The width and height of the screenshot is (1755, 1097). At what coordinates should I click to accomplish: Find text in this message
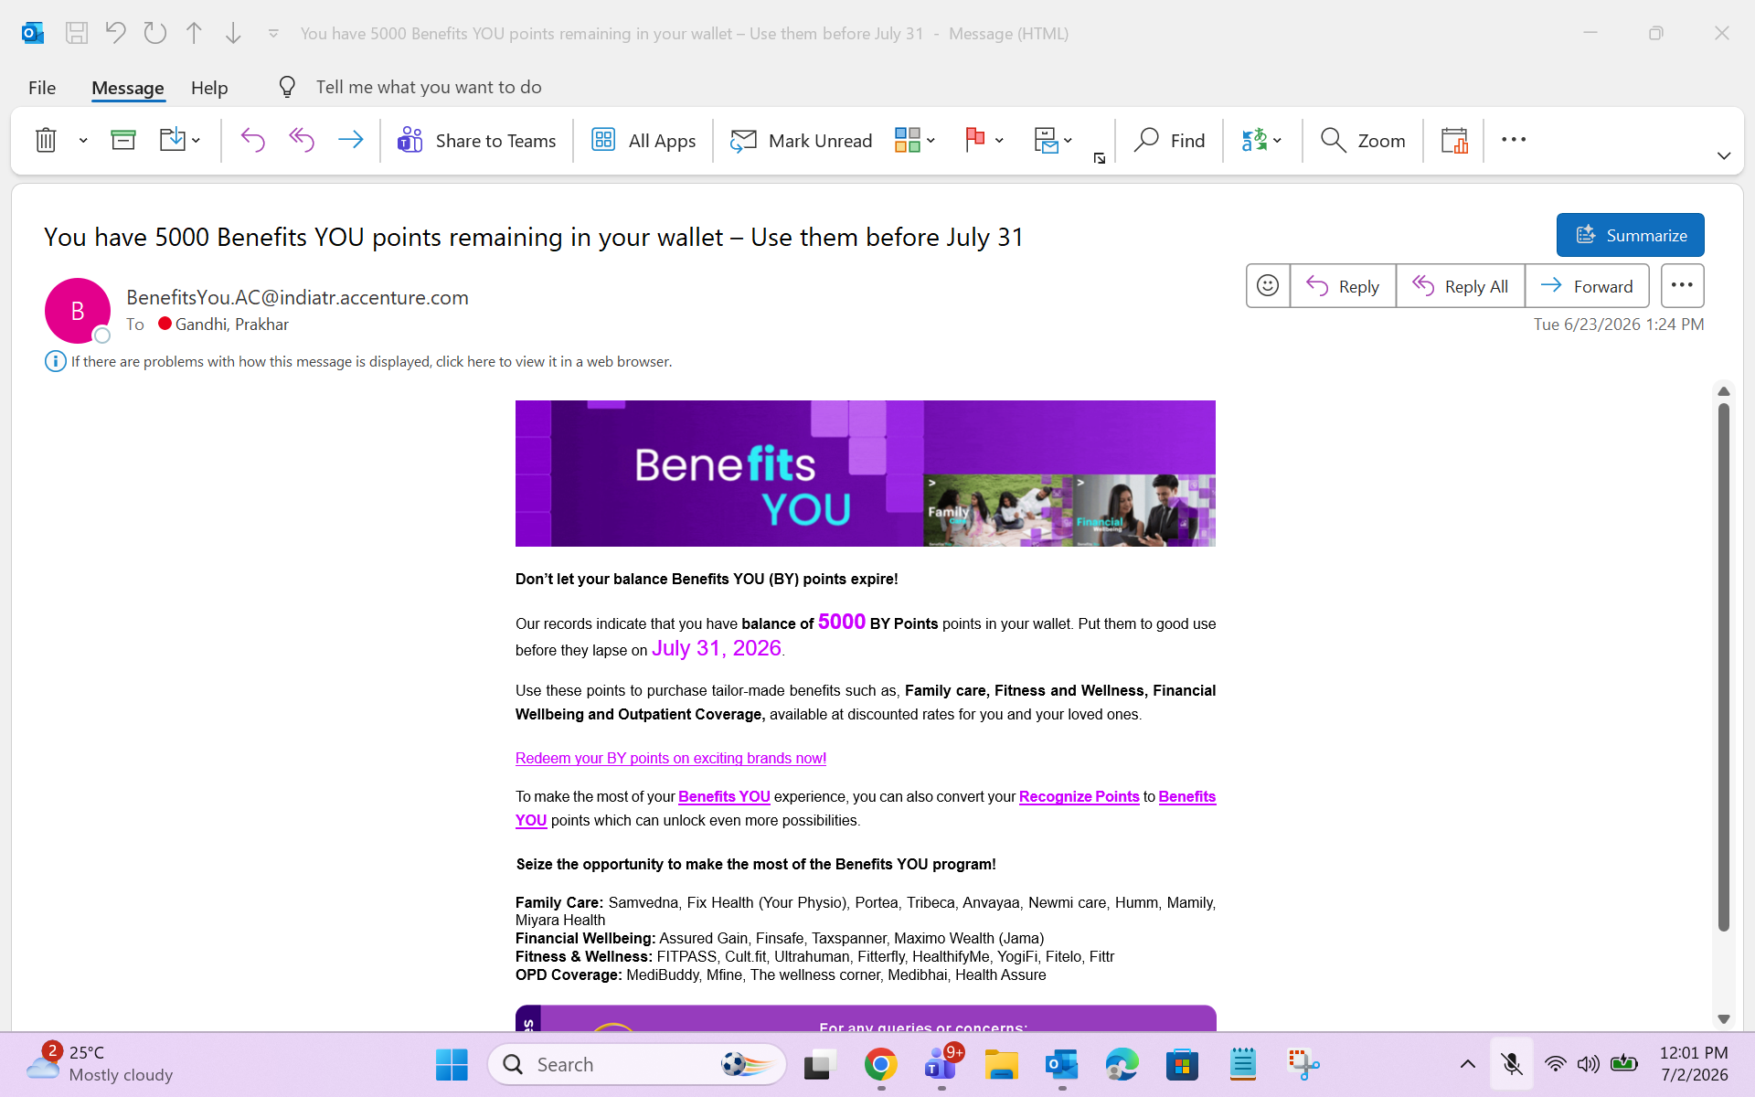tap(1170, 140)
